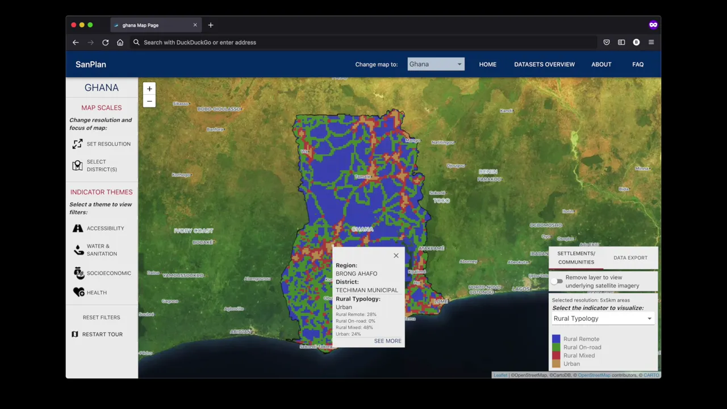Go back with browser back arrow
The image size is (727, 409).
click(x=76, y=42)
